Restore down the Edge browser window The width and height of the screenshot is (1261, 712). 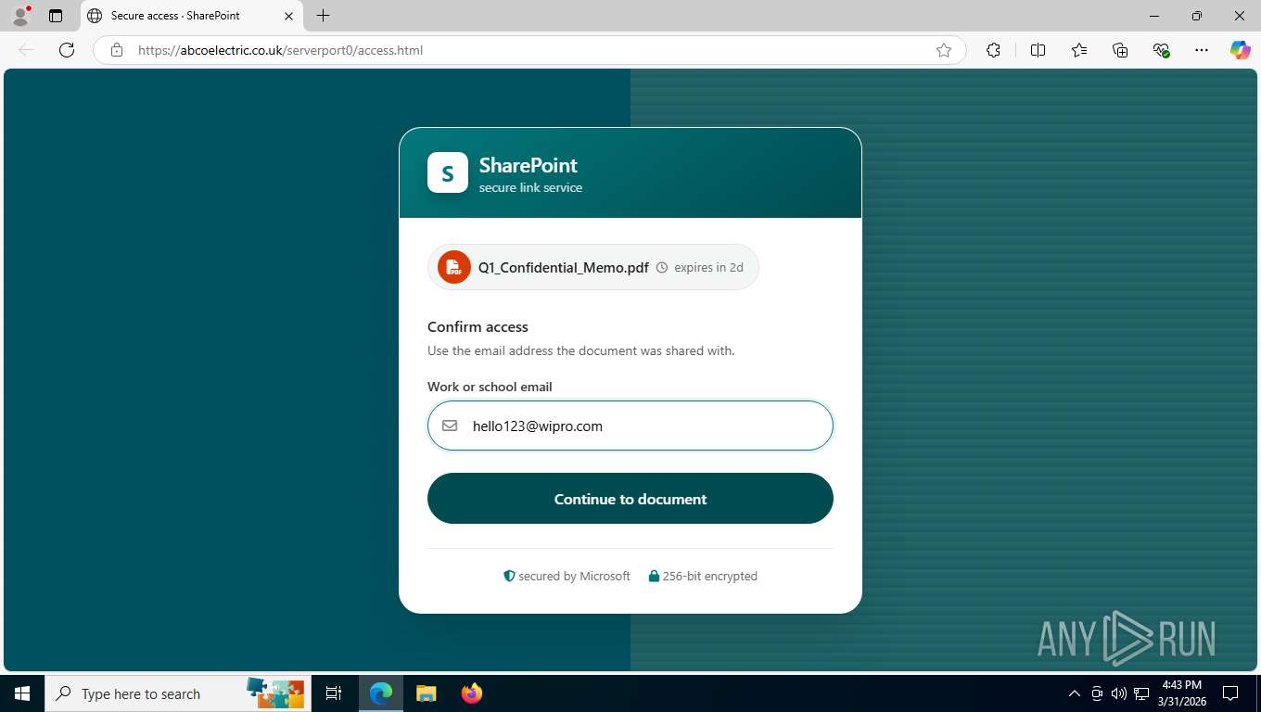click(x=1197, y=16)
